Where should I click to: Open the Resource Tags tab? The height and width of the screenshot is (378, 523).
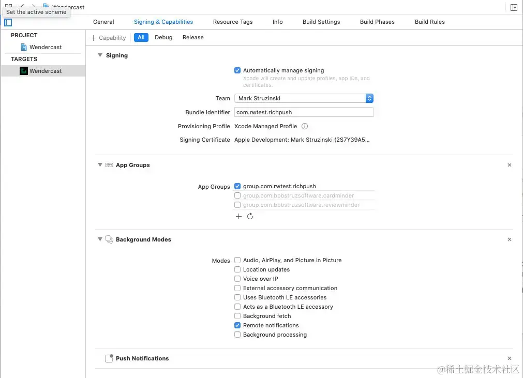point(233,22)
